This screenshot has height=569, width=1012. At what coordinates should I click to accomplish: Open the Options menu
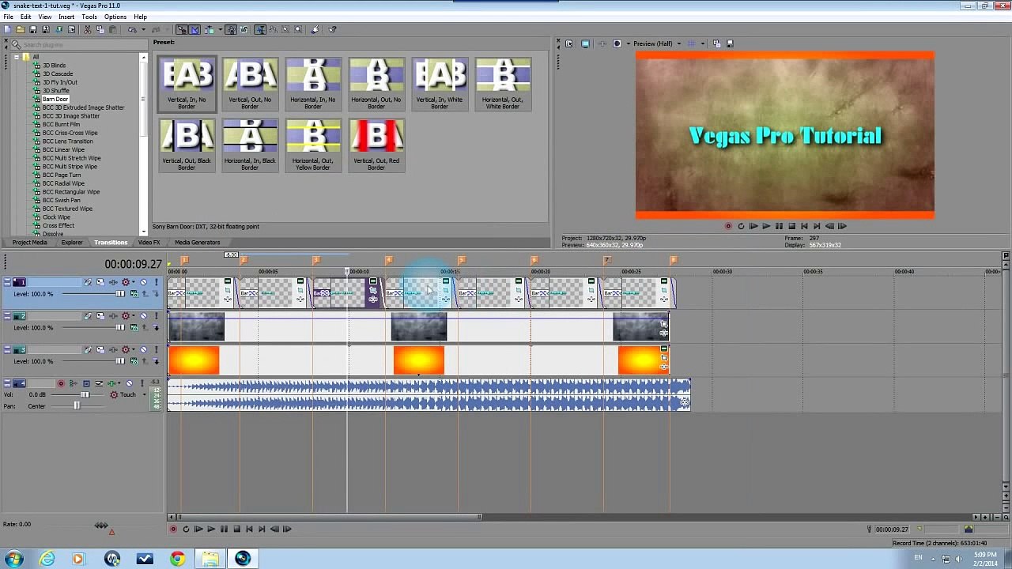(115, 17)
